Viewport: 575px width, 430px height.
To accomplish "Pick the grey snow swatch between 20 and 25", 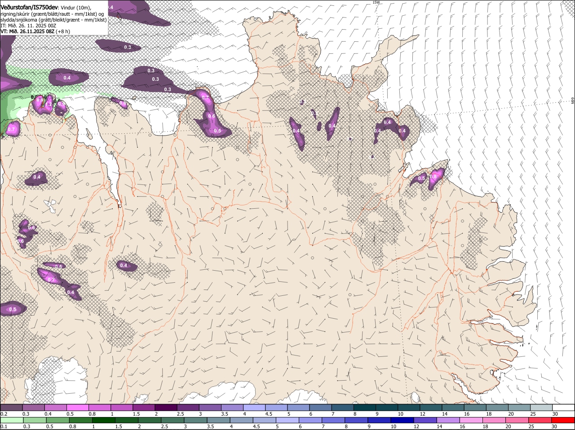I will pos(520,407).
